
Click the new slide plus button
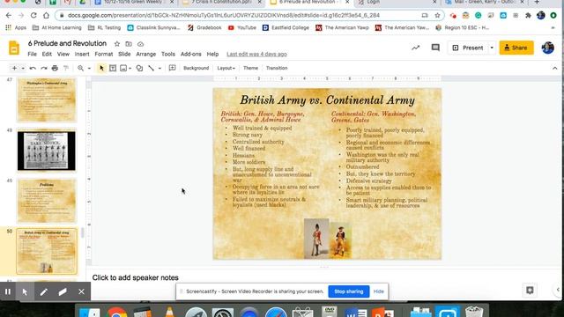coord(14,68)
